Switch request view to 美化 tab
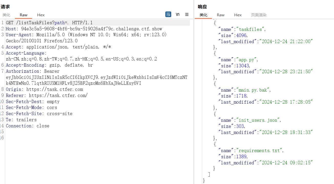 pyautogui.click(x=6, y=15)
